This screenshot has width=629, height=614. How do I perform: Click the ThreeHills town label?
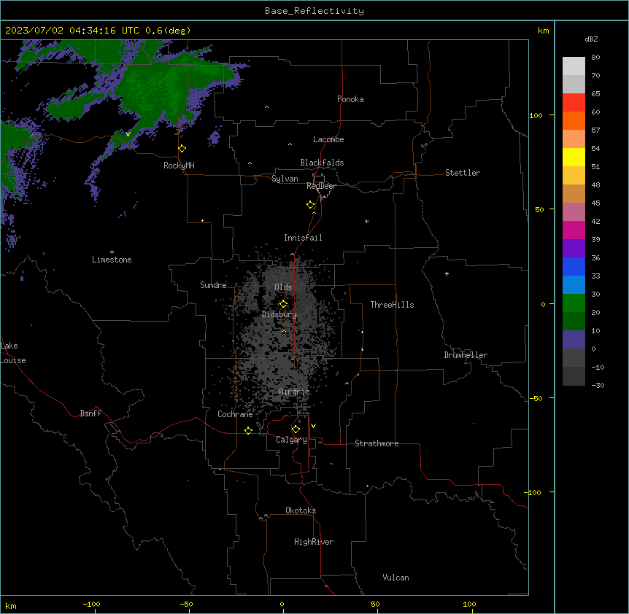point(392,305)
